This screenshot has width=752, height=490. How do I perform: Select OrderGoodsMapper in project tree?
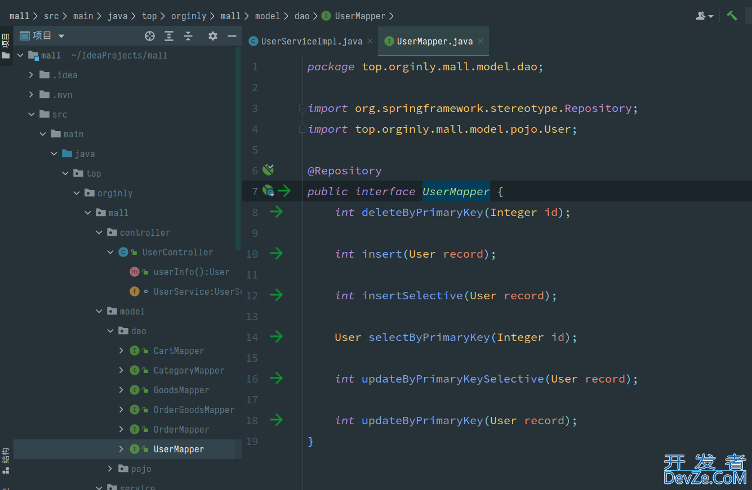(194, 410)
